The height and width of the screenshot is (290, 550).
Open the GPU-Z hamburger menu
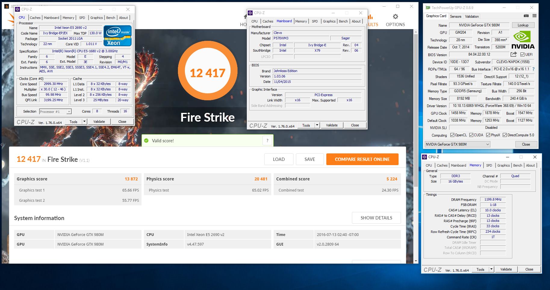click(534, 16)
